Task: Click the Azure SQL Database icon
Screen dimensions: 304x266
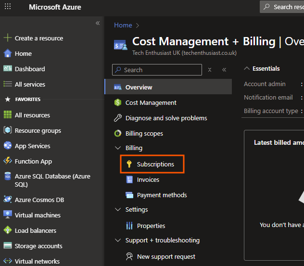Action: [8, 176]
